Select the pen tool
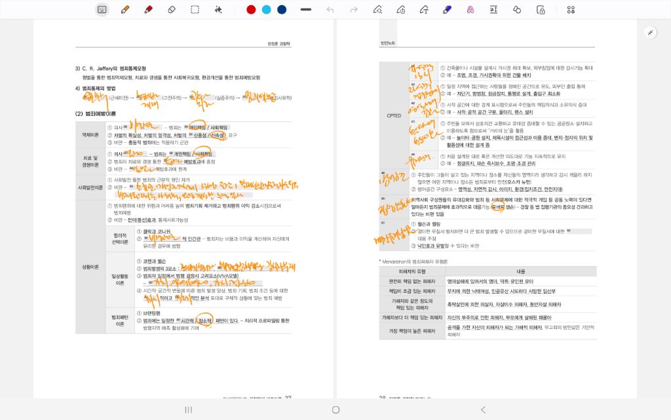Image resolution: width=671 pixels, height=420 pixels. 125,9
